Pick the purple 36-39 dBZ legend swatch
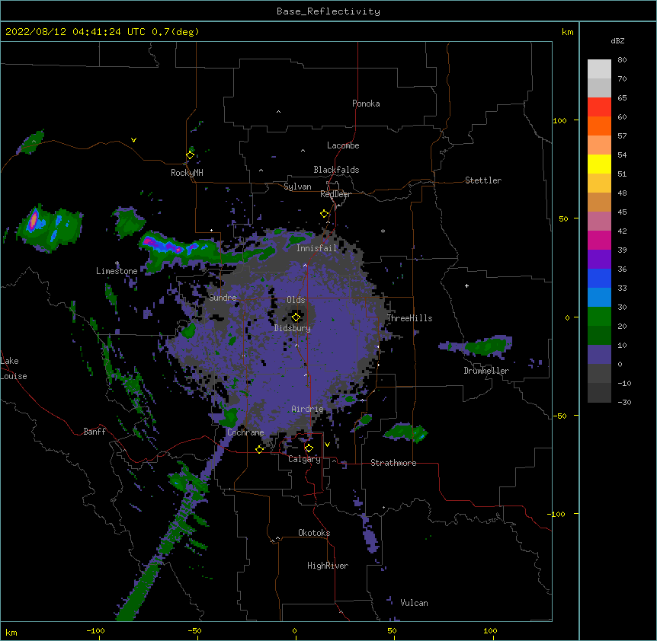Viewport: 657px width, 641px height. [599, 259]
